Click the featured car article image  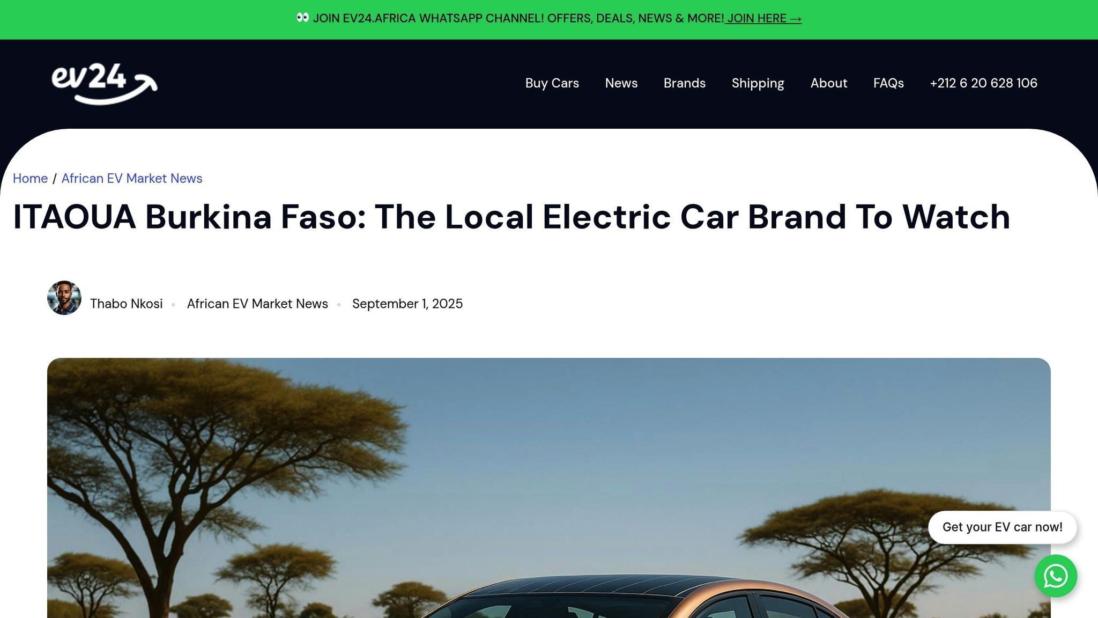coord(549,488)
